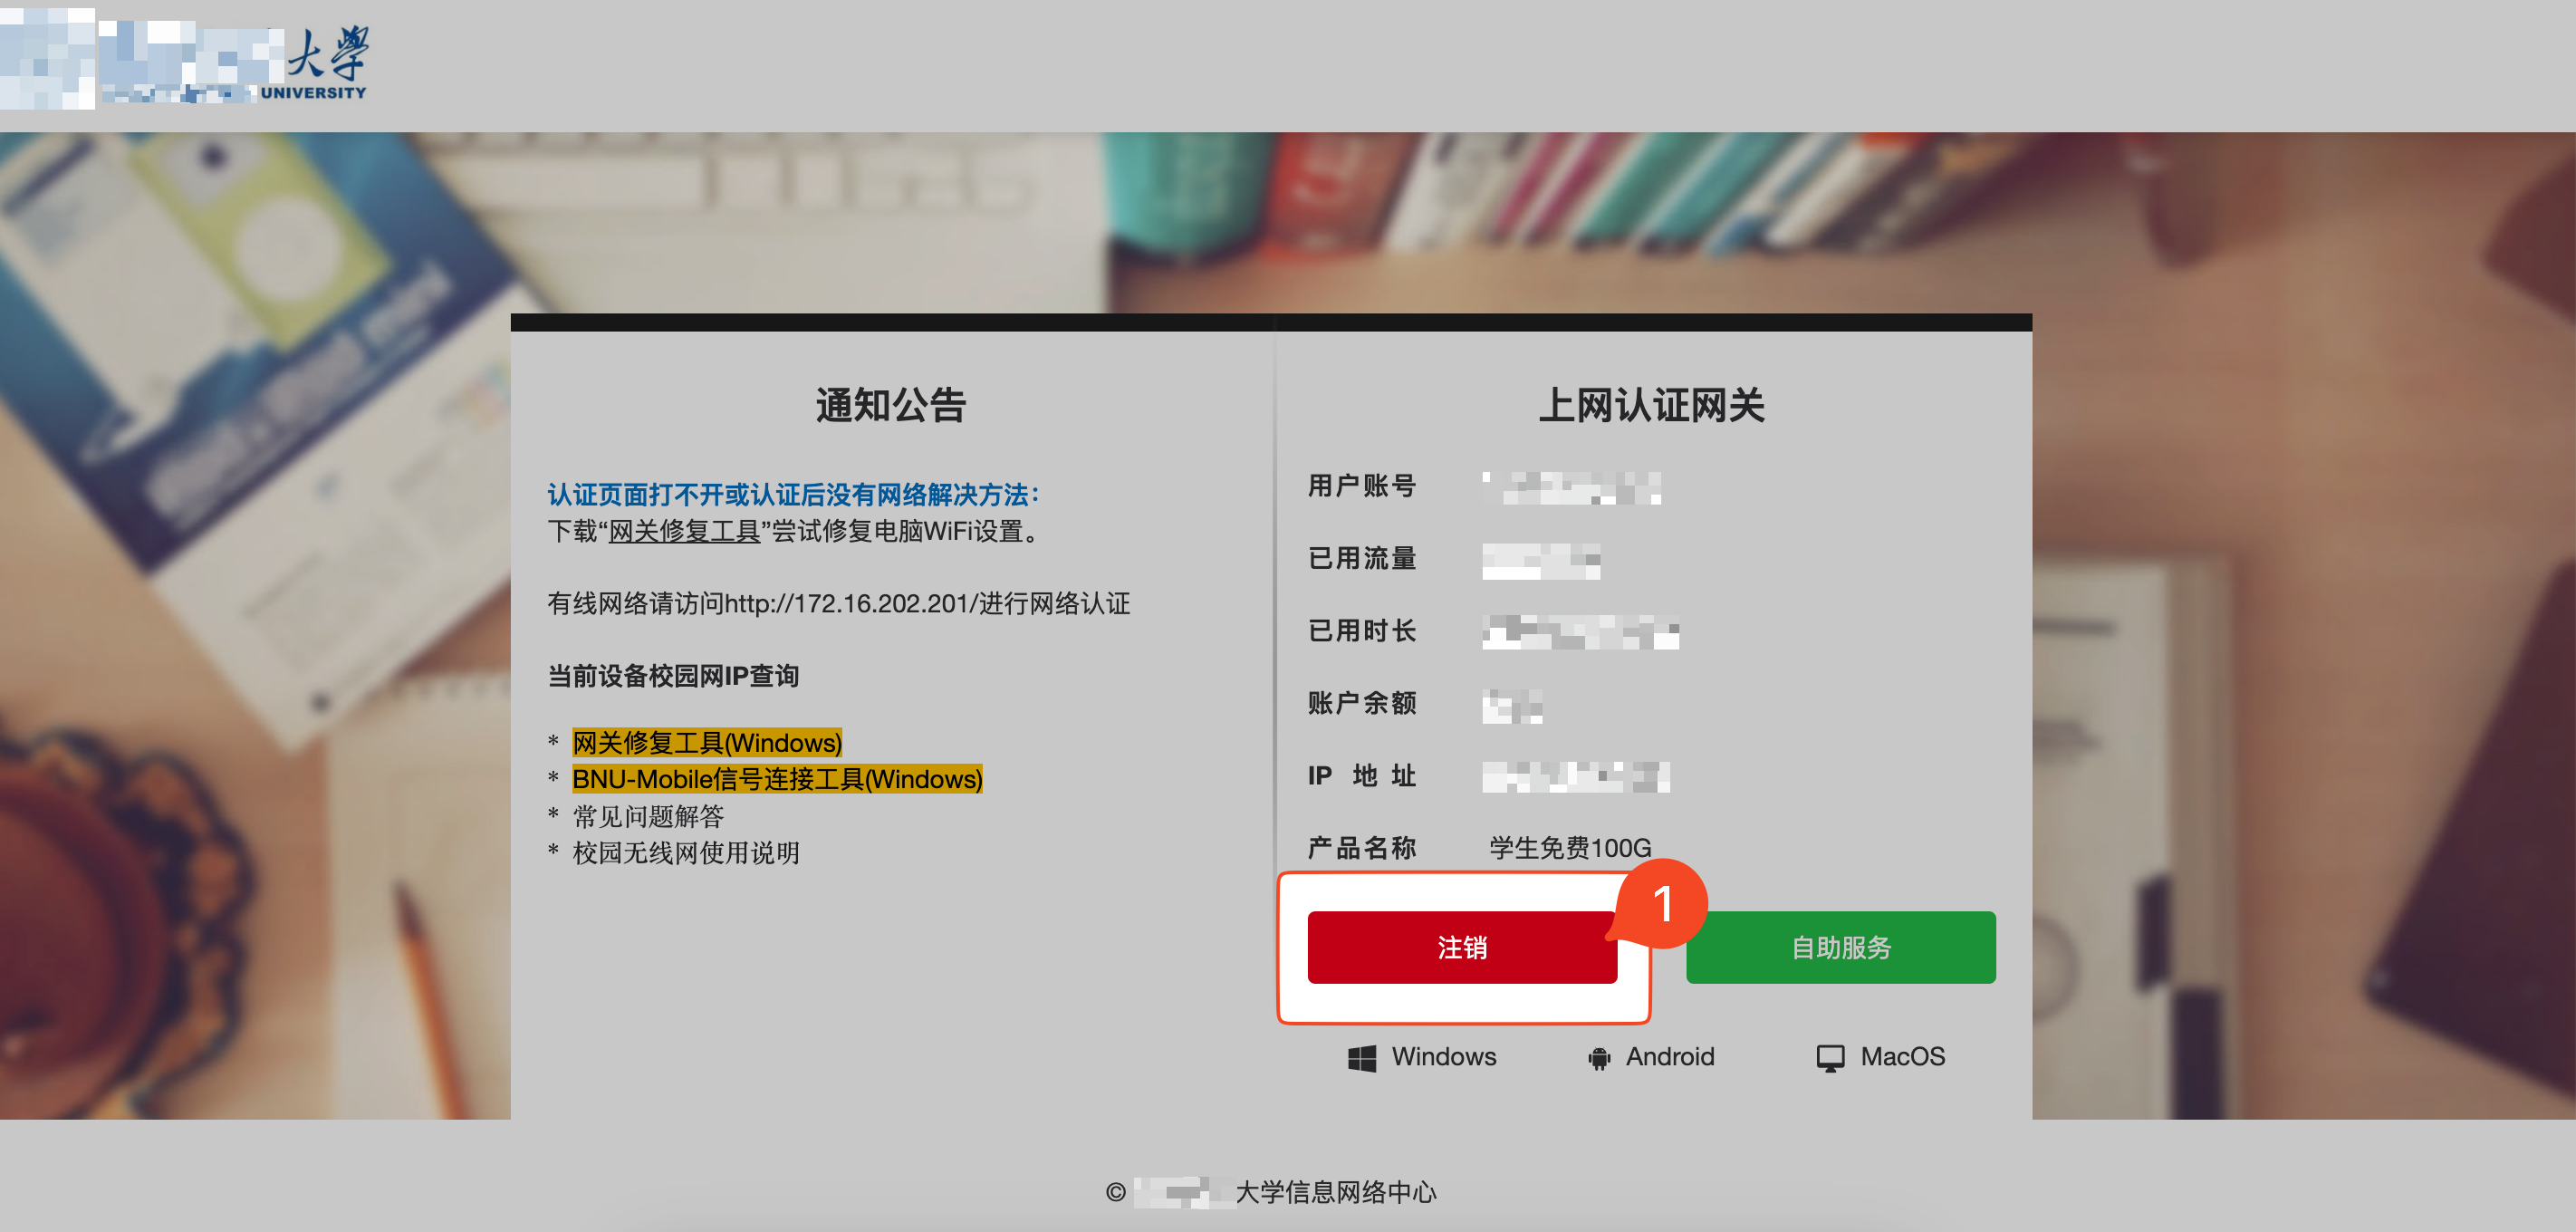Open the Windows client link text
Viewport: 2576px width, 1232px height.
coord(1443,1057)
